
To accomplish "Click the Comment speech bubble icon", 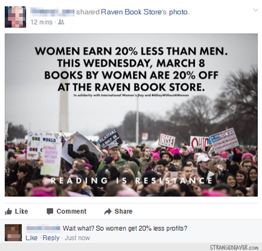I will click(x=50, y=211).
